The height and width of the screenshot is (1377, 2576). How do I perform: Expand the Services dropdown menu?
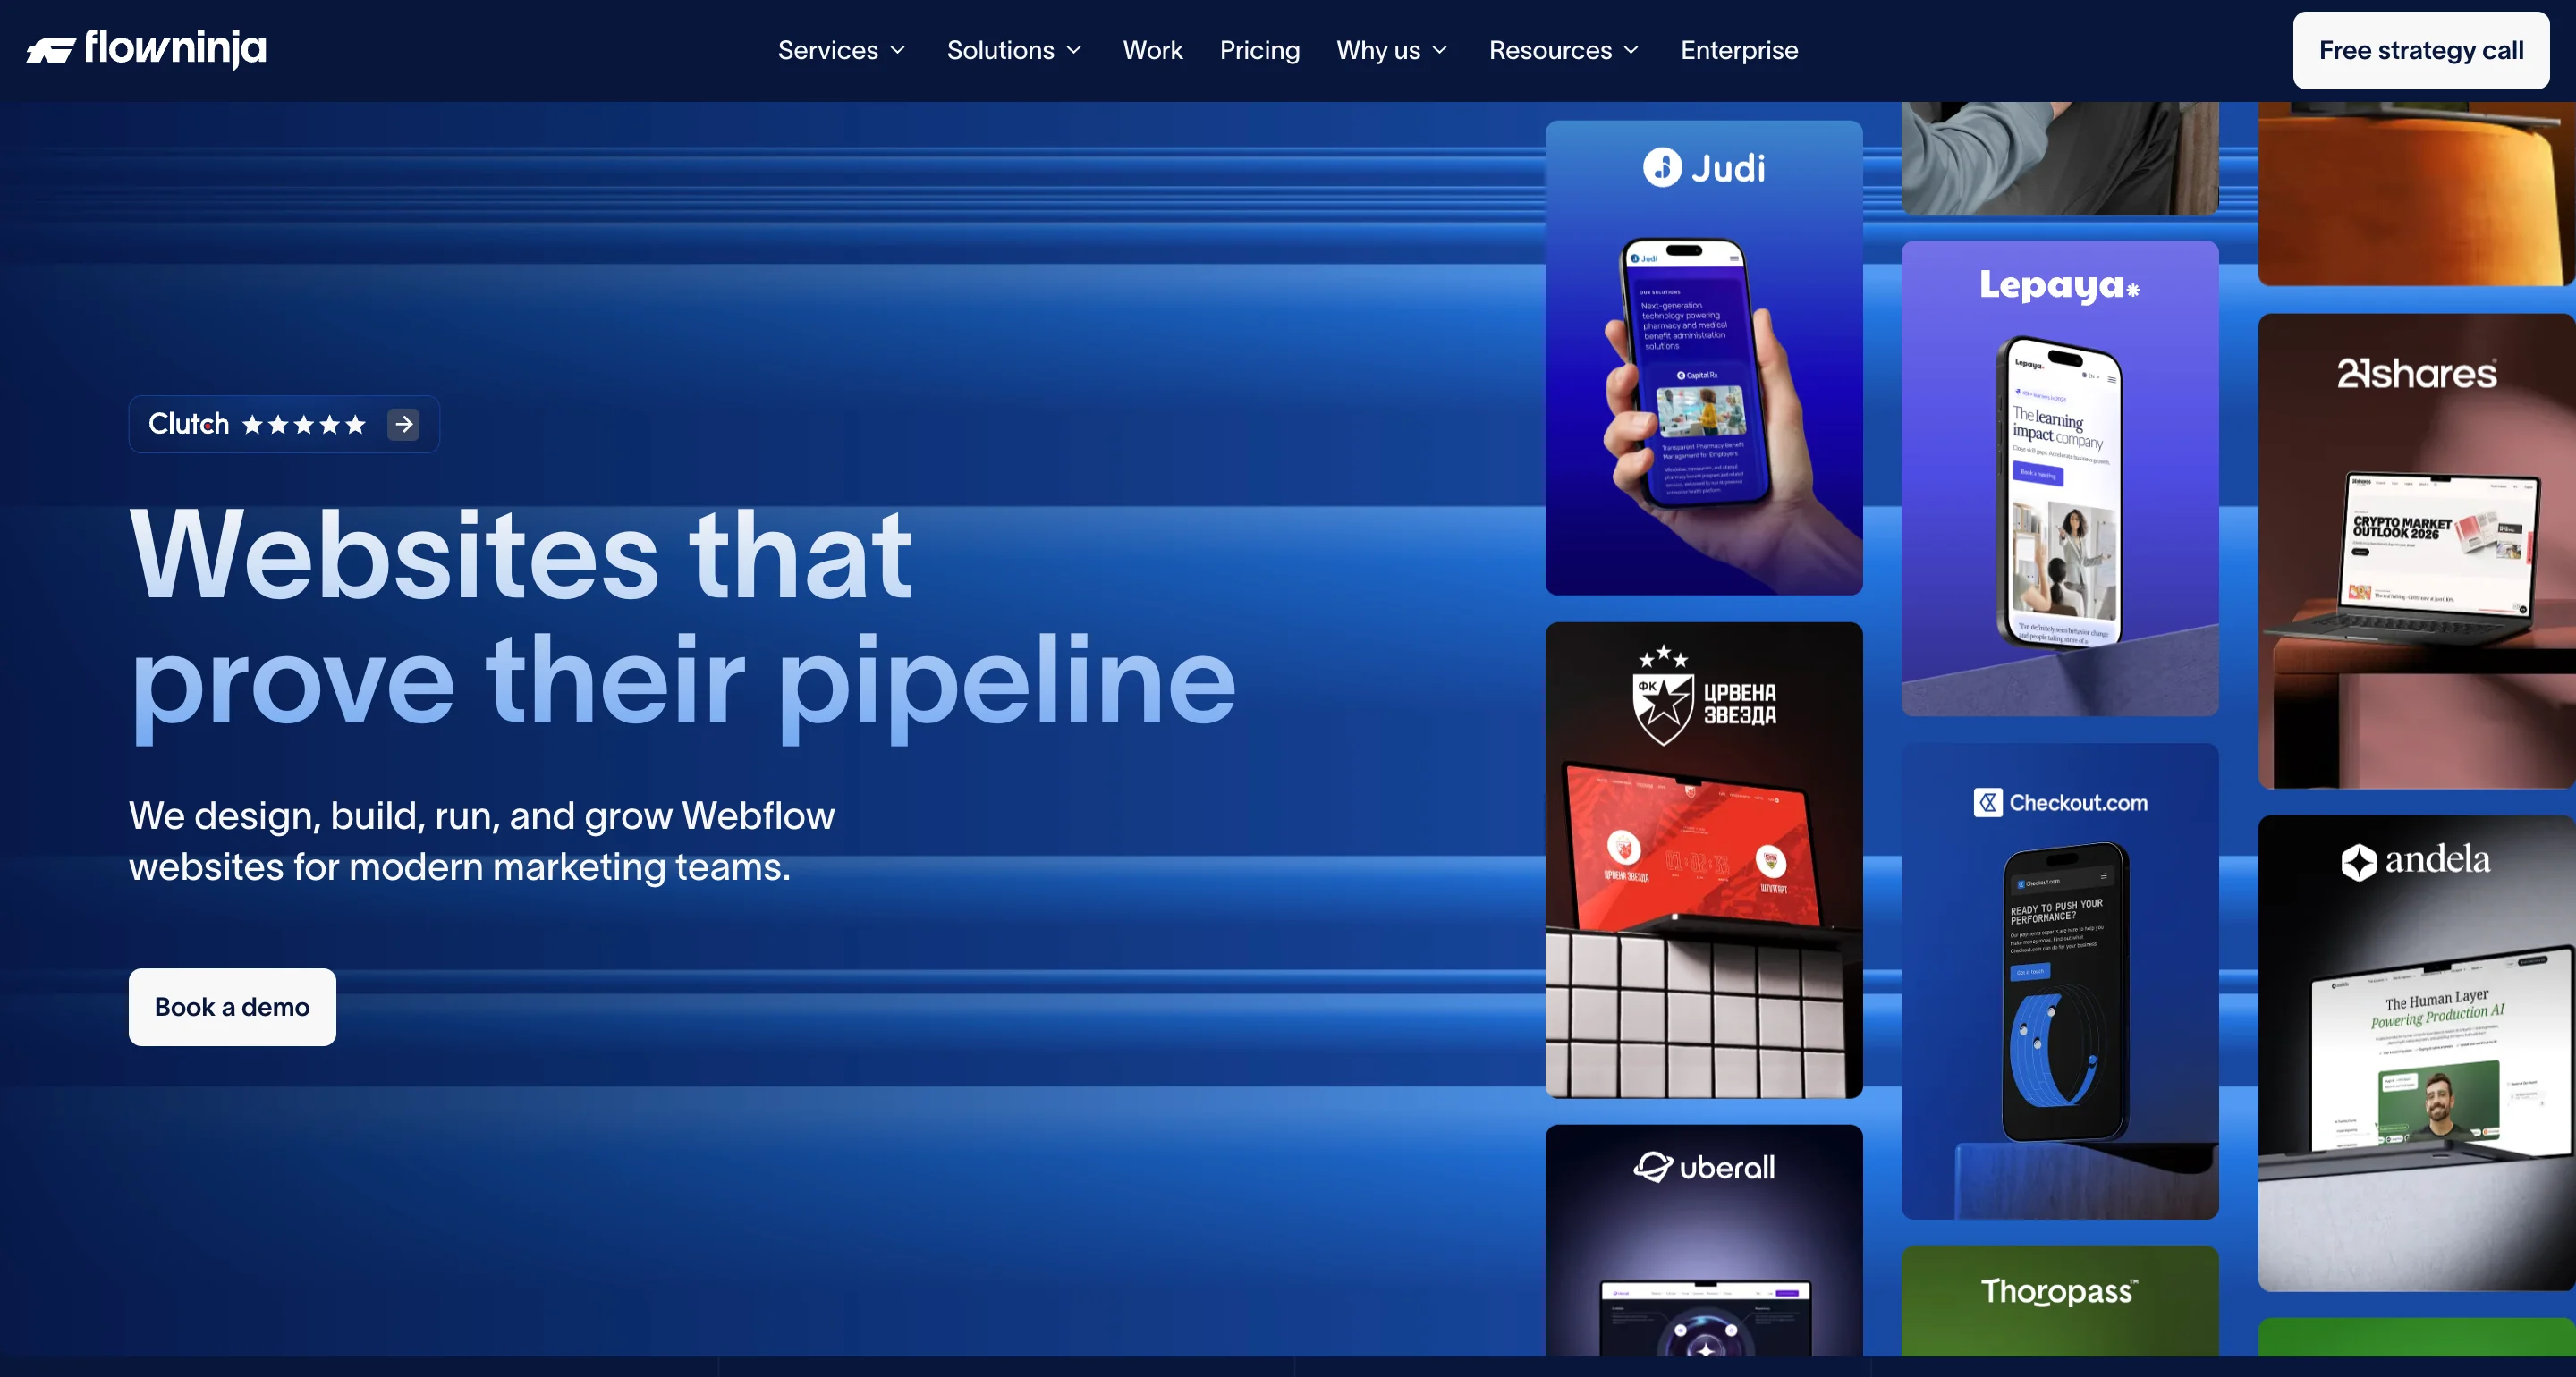[x=841, y=50]
